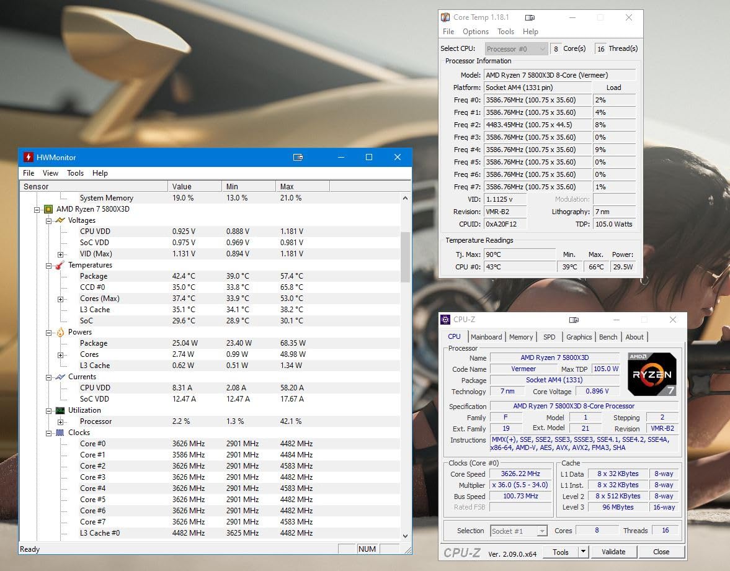The image size is (730, 571).
Task: Collapse the Temperatures section
Action: (x=48, y=266)
